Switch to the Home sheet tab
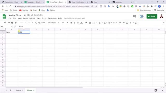The height and width of the screenshot is (93, 166). point(18,90)
